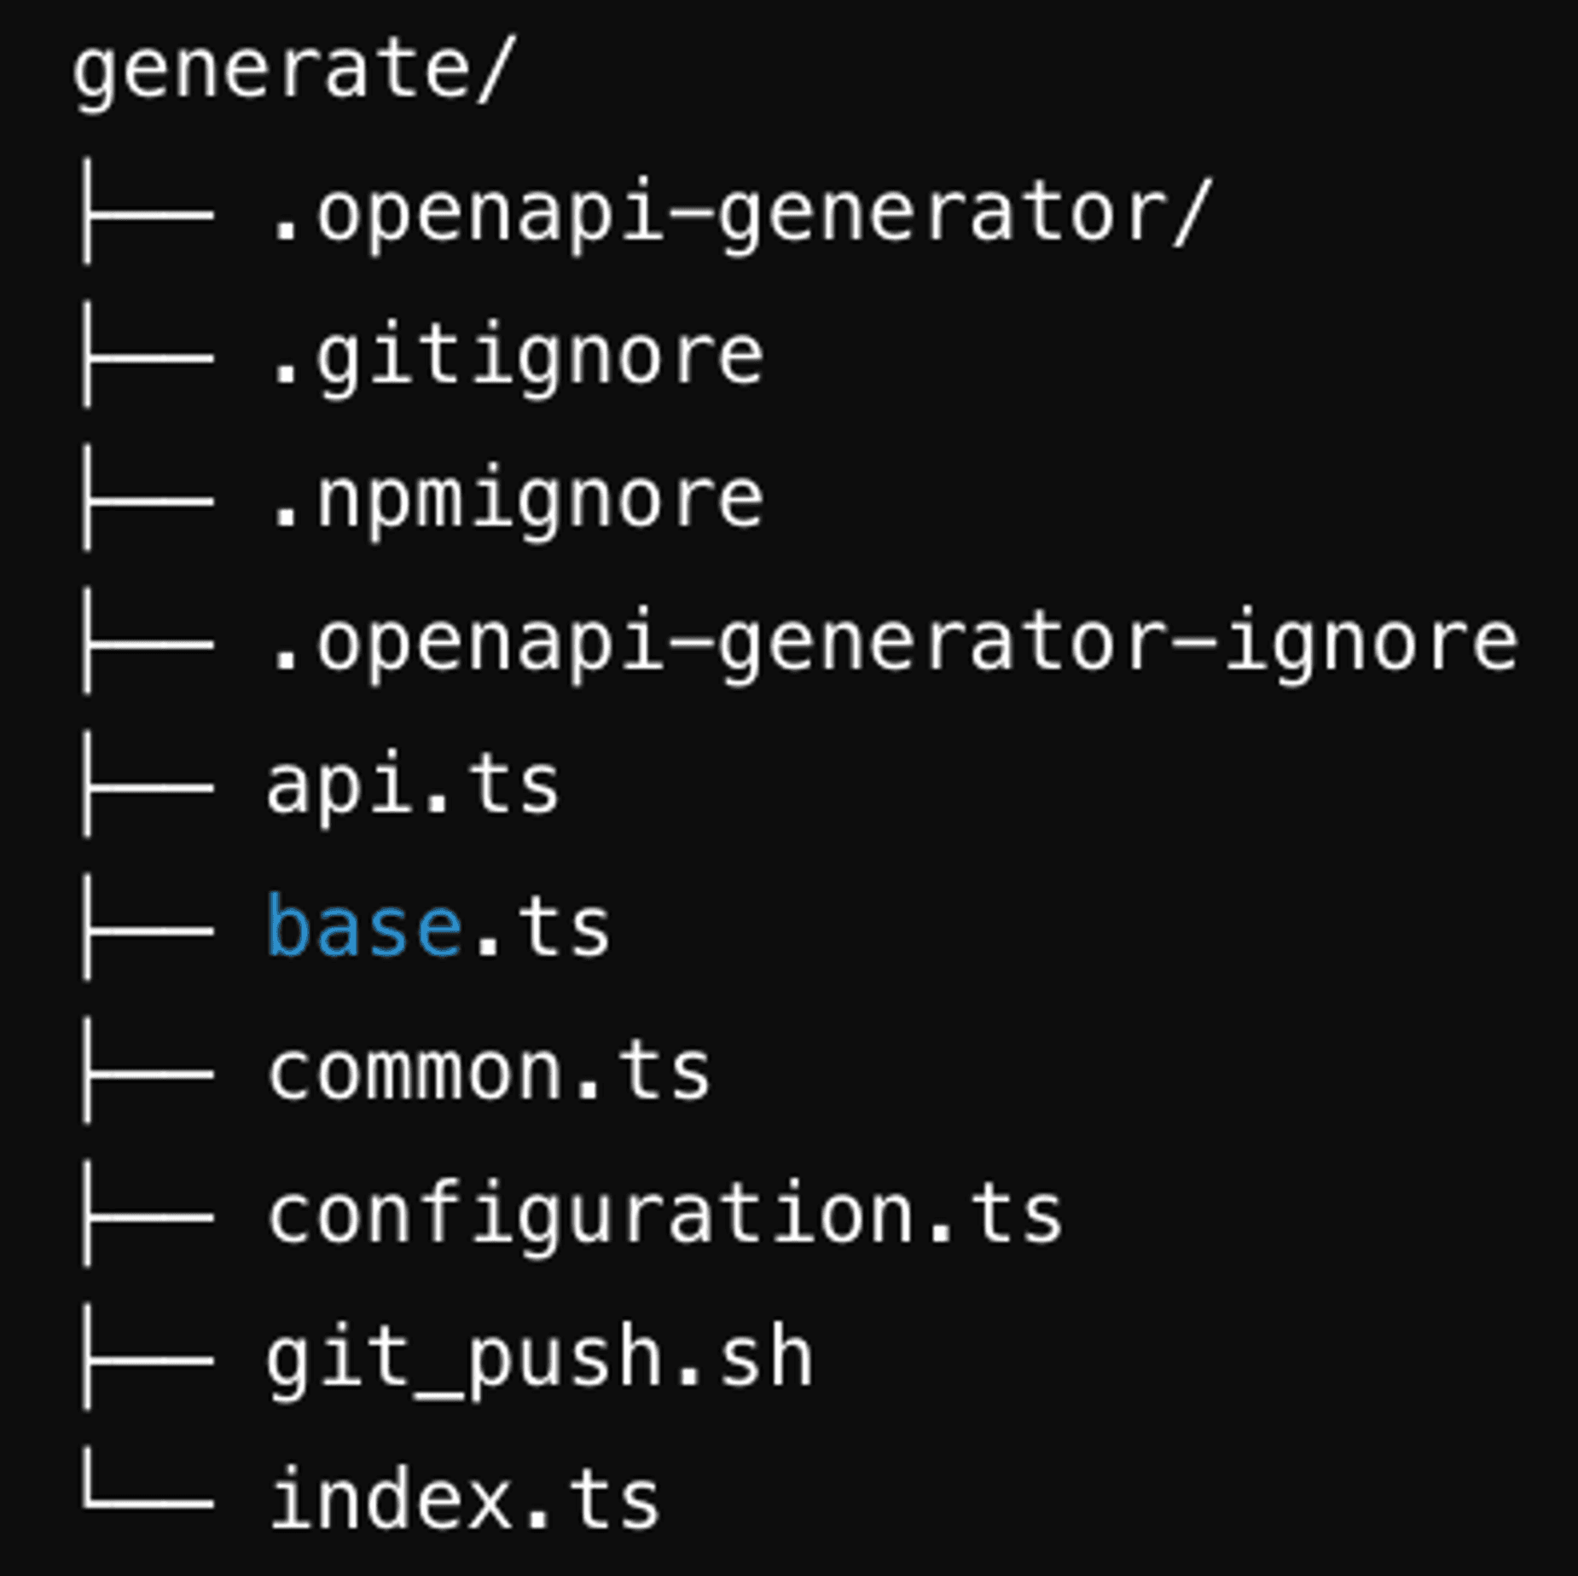Click the blue highlighted word base
The image size is (1578, 1576).
[x=364, y=929]
